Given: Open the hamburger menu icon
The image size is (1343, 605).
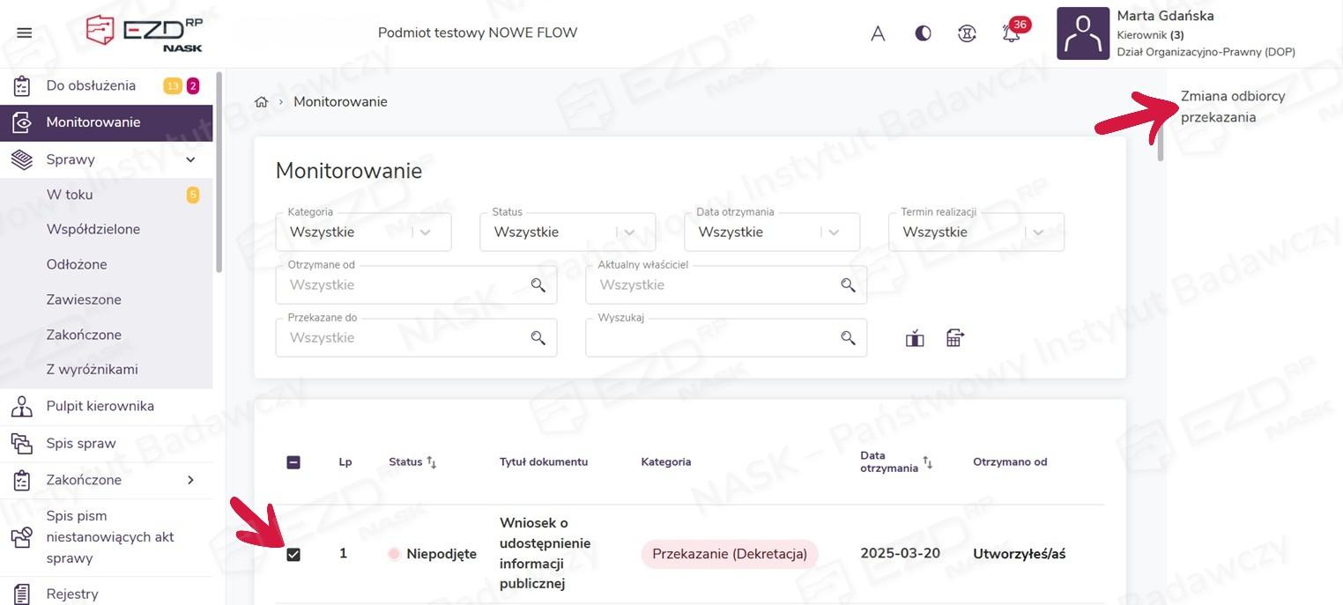Looking at the screenshot, I should (25, 33).
